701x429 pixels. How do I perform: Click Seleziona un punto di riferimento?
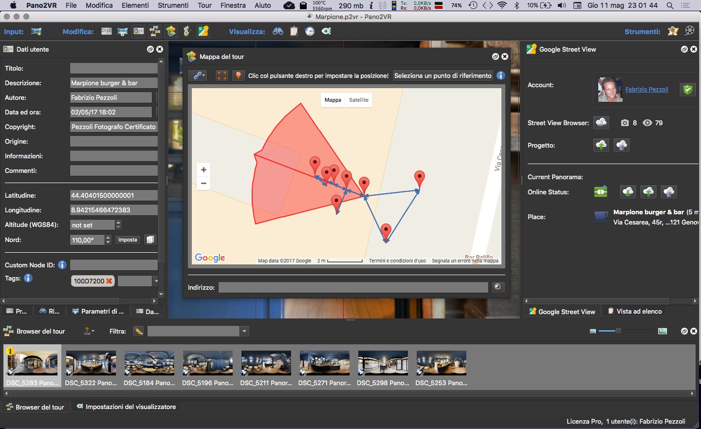click(x=443, y=75)
